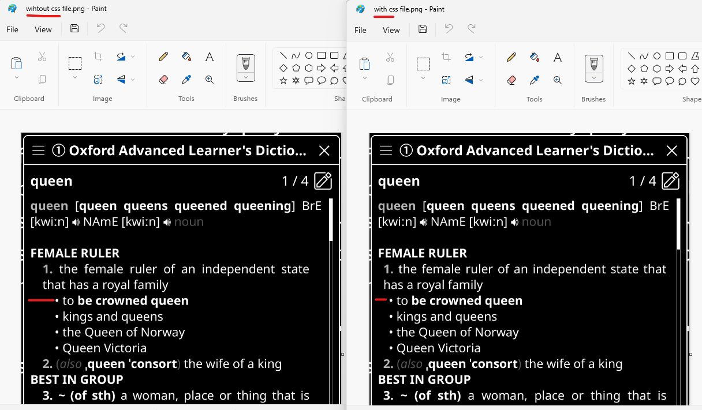Open the View menu in Paint
702x410 pixels.
tap(43, 29)
